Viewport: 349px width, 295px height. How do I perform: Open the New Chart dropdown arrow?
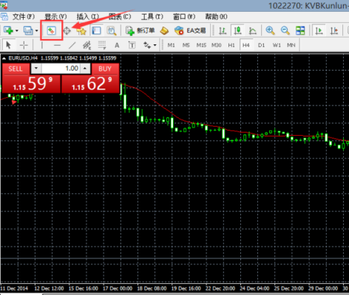pos(17,31)
